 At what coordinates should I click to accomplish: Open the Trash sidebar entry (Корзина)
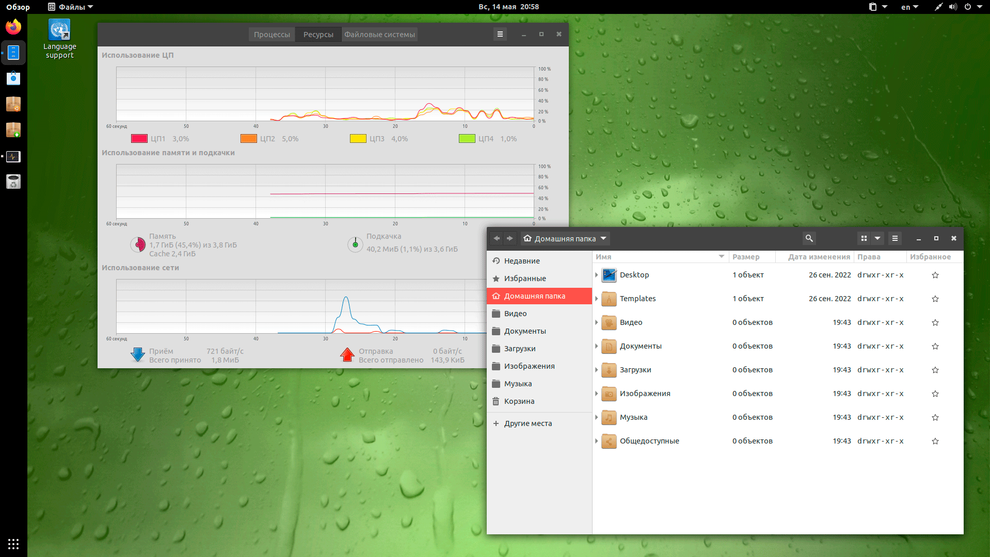[x=519, y=401]
